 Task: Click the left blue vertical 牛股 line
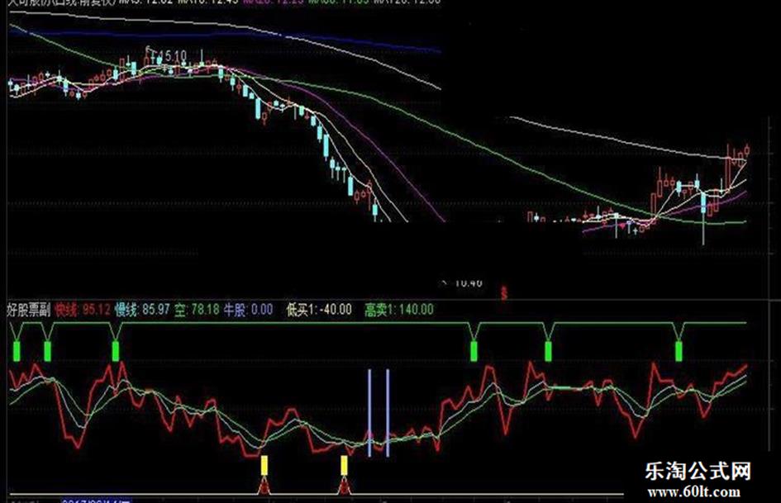click(x=369, y=413)
